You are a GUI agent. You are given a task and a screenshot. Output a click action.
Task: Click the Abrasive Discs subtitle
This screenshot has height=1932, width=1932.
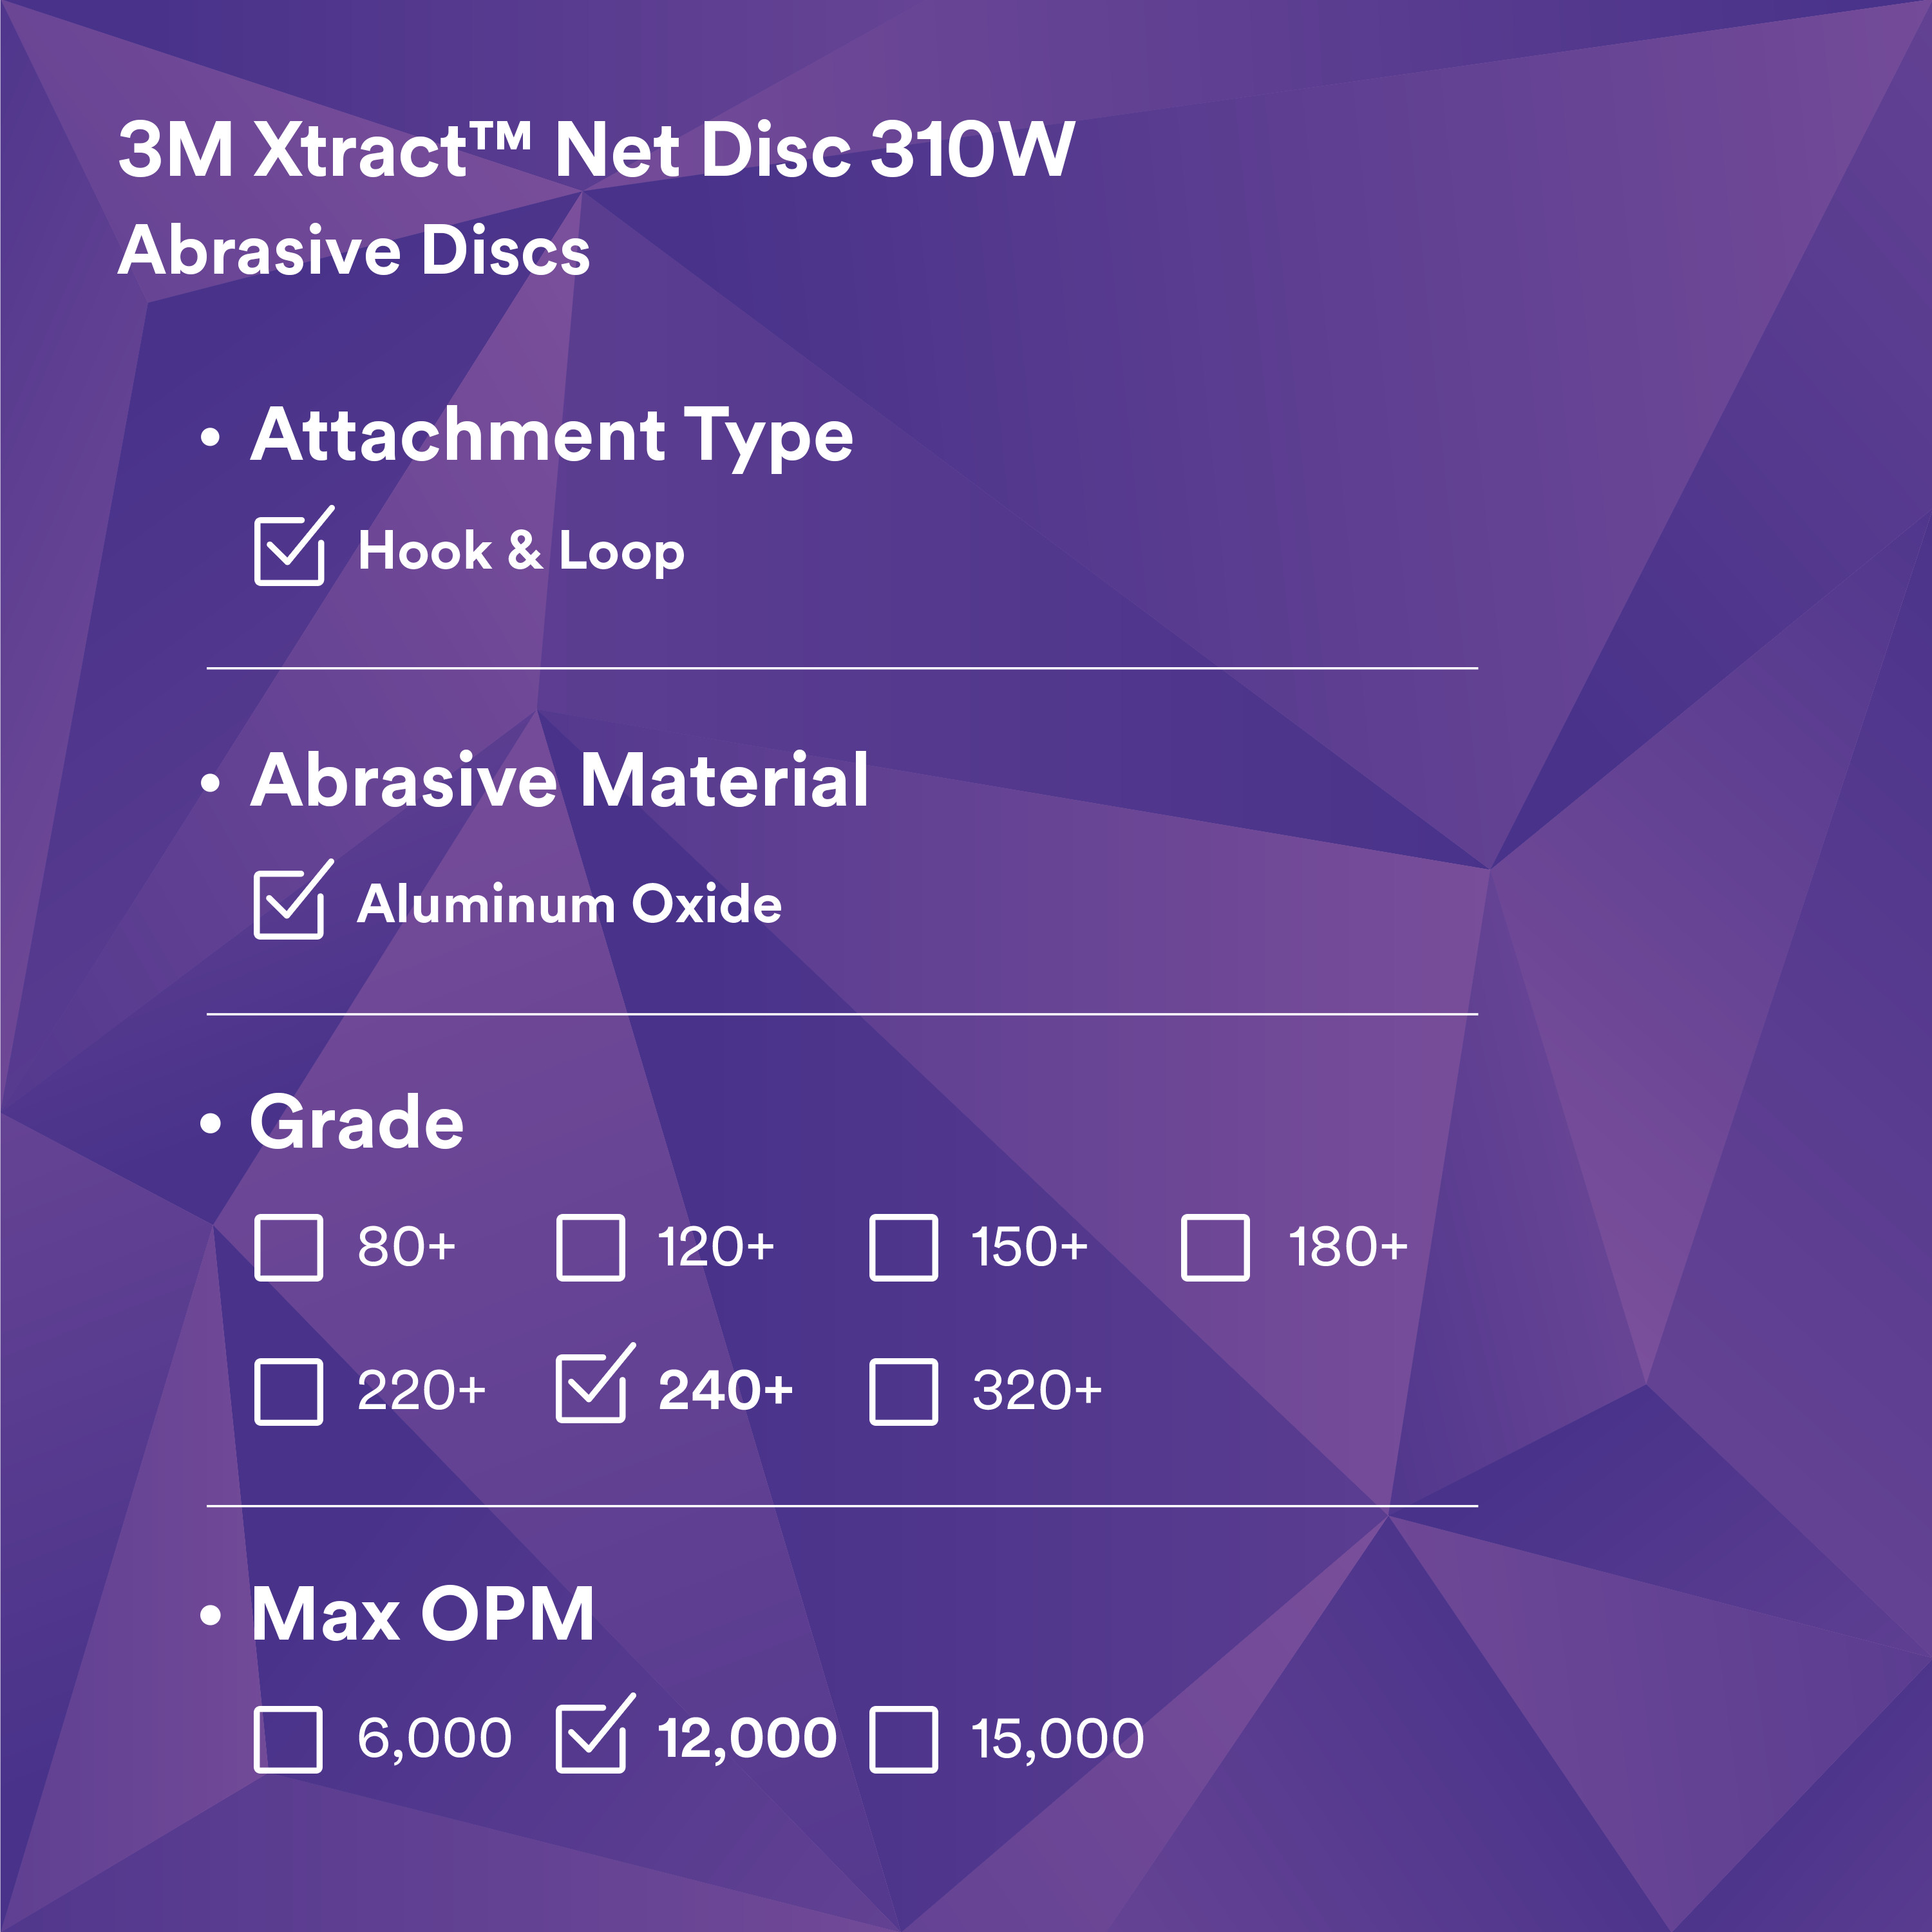354,250
